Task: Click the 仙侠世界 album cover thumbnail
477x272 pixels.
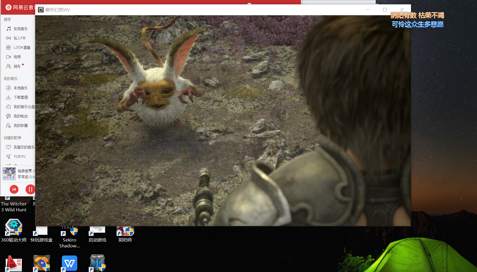Action: click(x=9, y=174)
